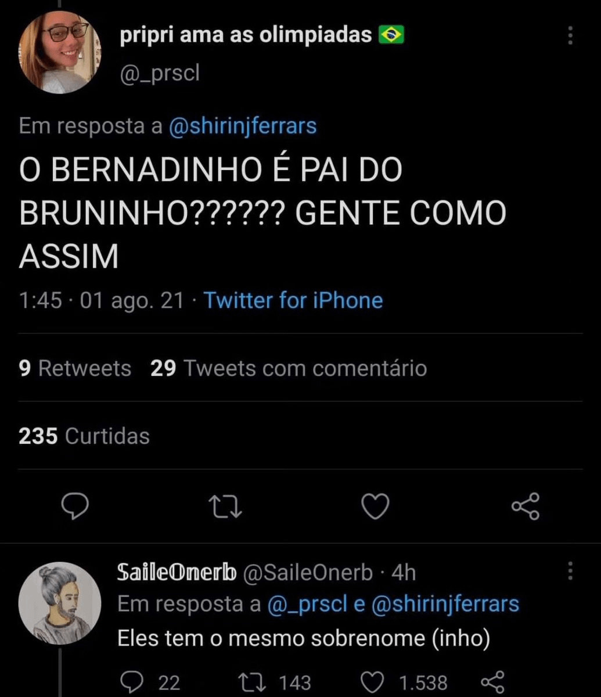
Task: Open SaileOnerb's avatar picture
Action: point(60,602)
